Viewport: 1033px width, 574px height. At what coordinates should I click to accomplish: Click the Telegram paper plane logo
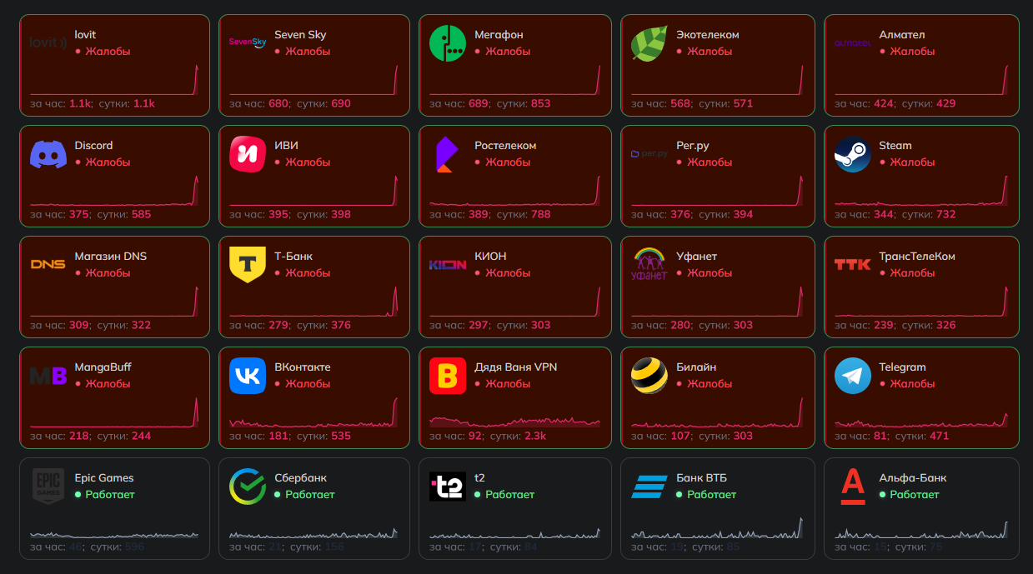tap(853, 376)
